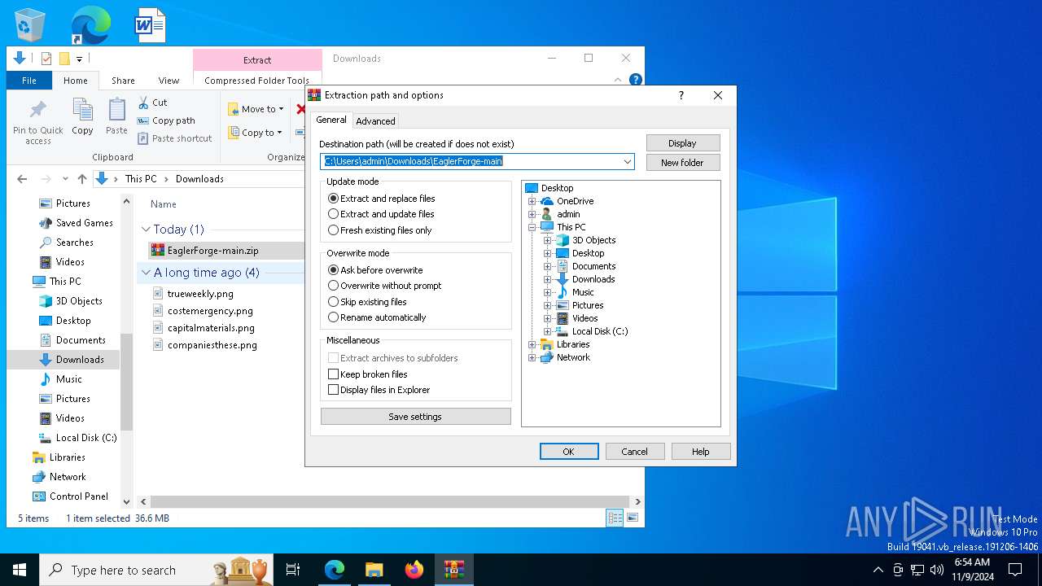The height and width of the screenshot is (586, 1042).
Task: Click the Help button in the dialog
Action: 700,452
